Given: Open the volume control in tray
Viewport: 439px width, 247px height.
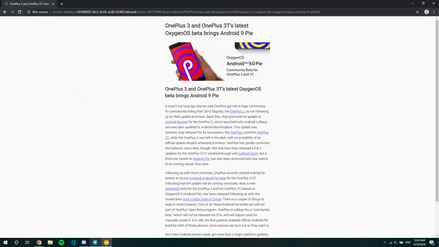Looking at the screenshot, I should (x=395, y=242).
